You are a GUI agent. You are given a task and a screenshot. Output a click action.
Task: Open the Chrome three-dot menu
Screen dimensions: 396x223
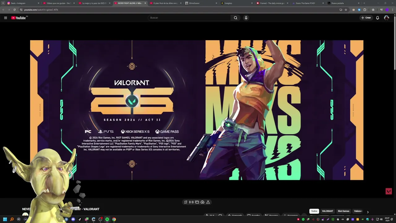point(392,10)
